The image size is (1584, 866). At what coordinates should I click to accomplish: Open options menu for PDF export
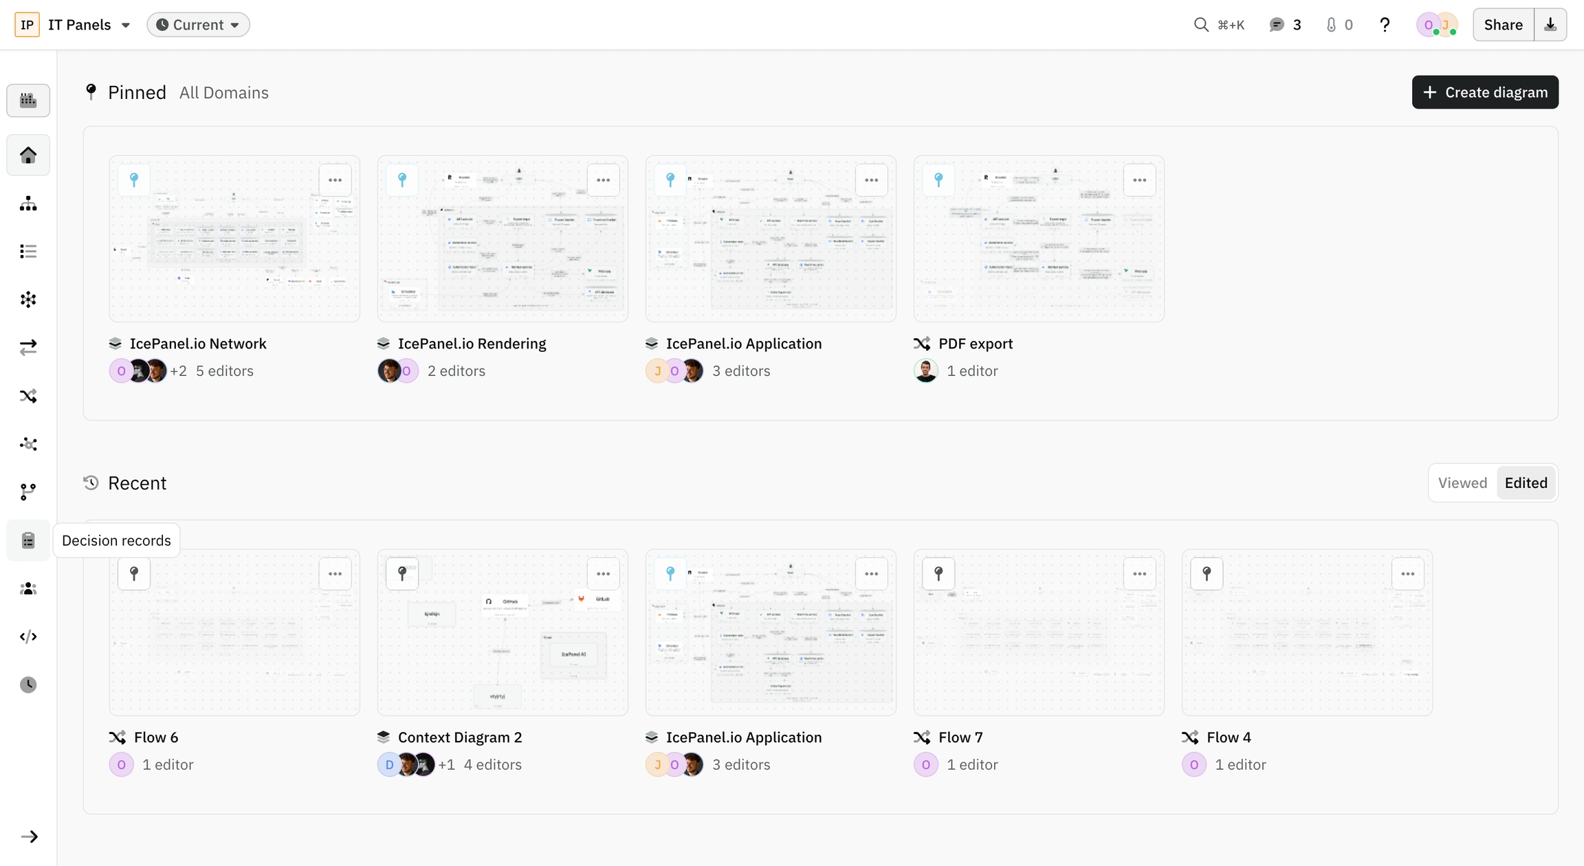pyautogui.click(x=1139, y=180)
